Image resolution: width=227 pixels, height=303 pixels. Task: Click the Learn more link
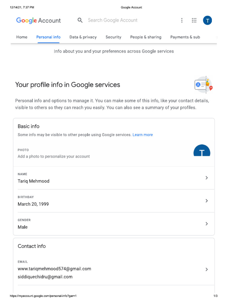pos(143,135)
